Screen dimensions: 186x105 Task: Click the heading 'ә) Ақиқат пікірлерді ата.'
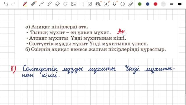coord(57,27)
